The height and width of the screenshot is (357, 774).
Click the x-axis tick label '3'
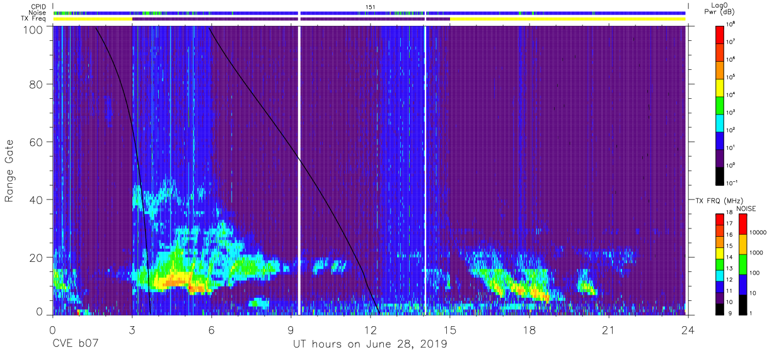[x=132, y=330]
